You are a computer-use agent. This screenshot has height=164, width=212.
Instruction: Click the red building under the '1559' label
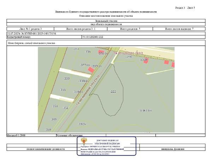146,61
